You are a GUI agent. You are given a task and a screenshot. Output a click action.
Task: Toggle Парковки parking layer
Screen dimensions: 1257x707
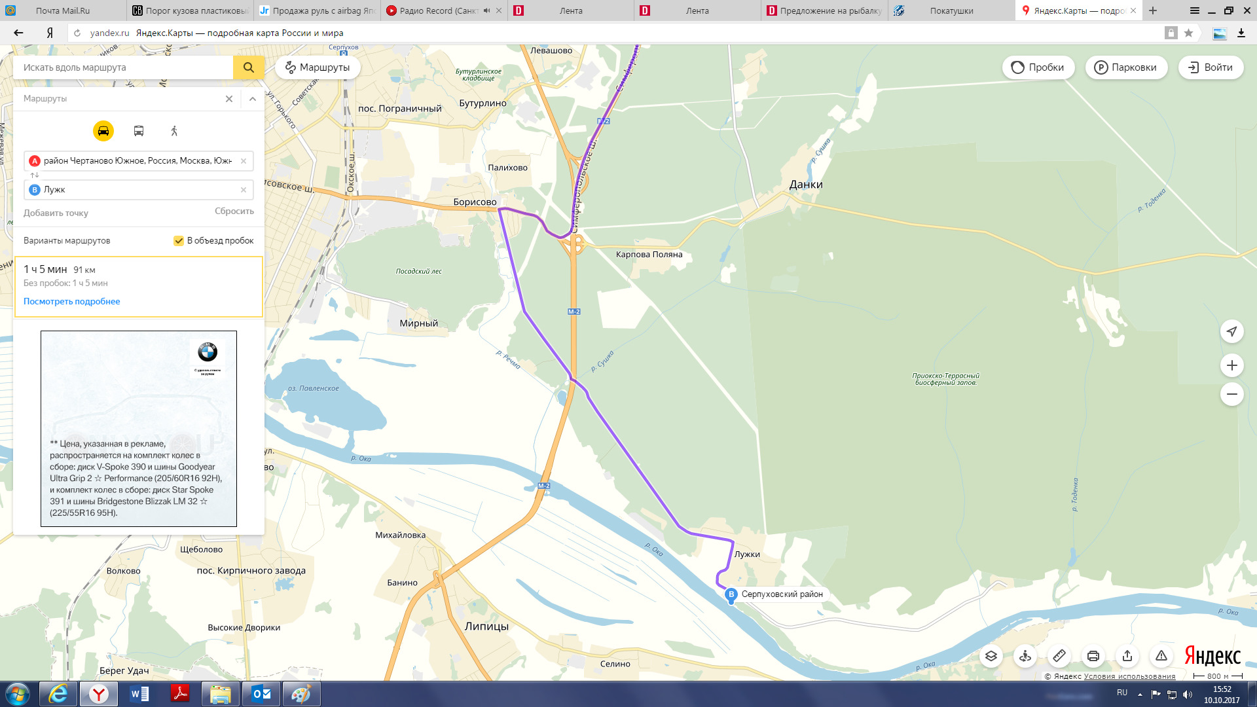pos(1126,67)
